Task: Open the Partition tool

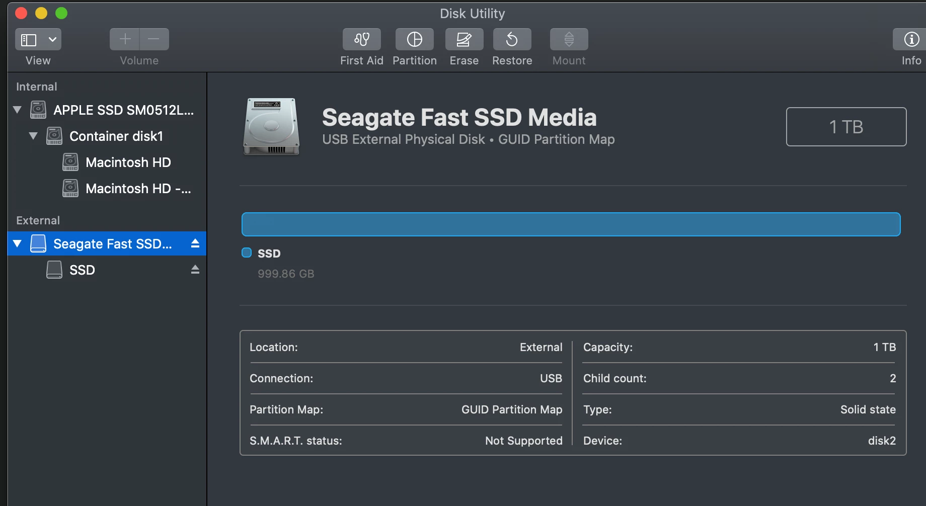Action: click(x=414, y=39)
